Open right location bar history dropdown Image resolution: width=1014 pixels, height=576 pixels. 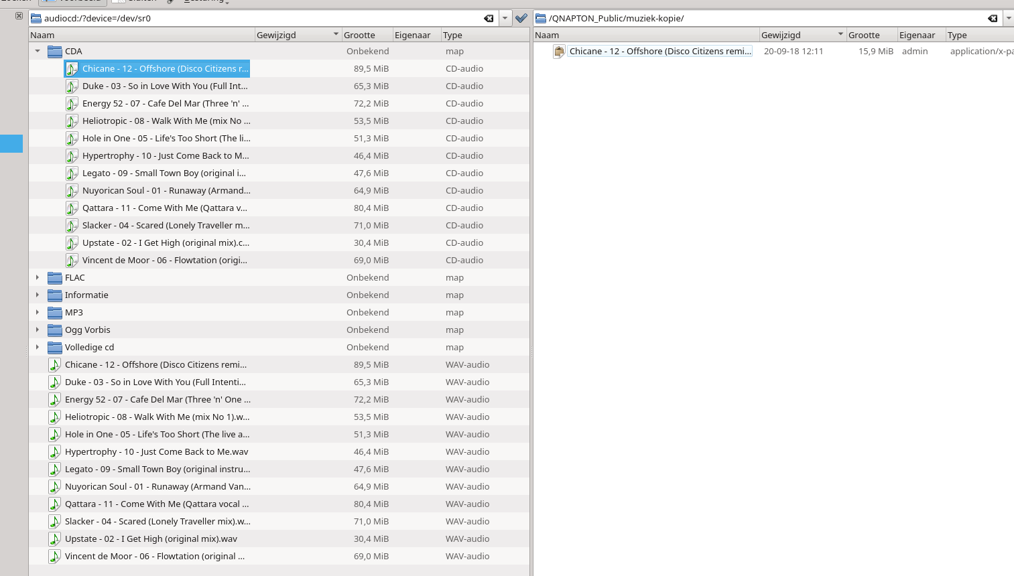[1009, 18]
